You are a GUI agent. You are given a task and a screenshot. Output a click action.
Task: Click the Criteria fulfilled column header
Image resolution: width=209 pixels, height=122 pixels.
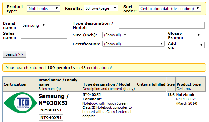(x=151, y=84)
